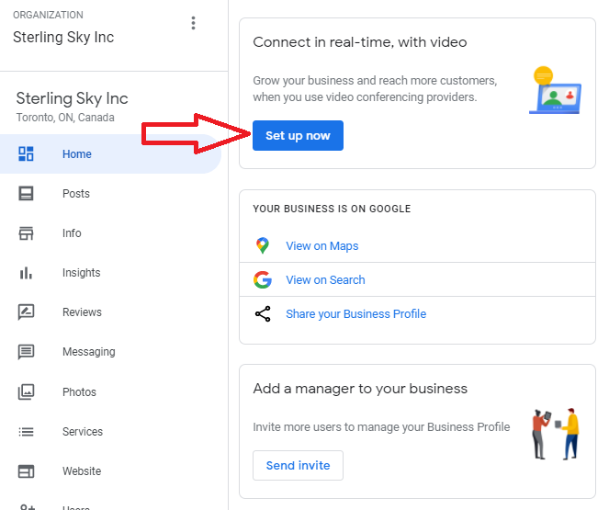The width and height of the screenshot is (609, 510).
Task: Open the View on Maps link
Action: tap(322, 246)
